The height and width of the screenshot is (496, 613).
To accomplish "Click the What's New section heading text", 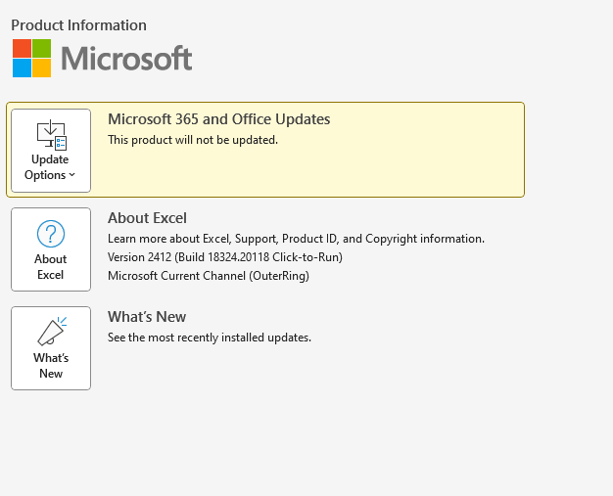I will [147, 317].
